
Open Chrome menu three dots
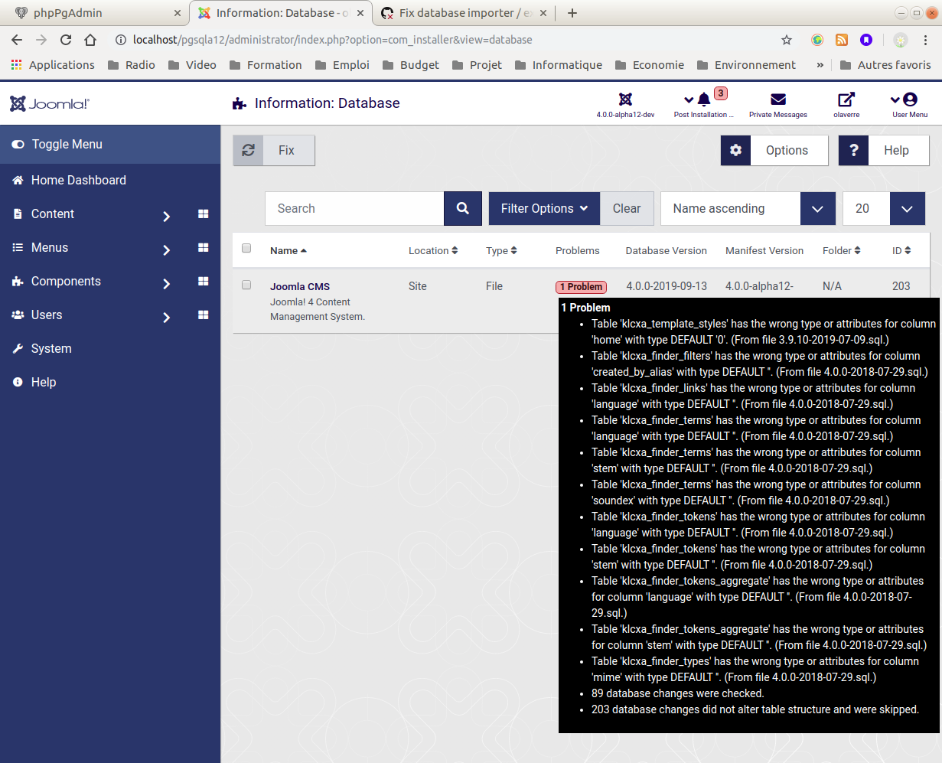pos(925,40)
